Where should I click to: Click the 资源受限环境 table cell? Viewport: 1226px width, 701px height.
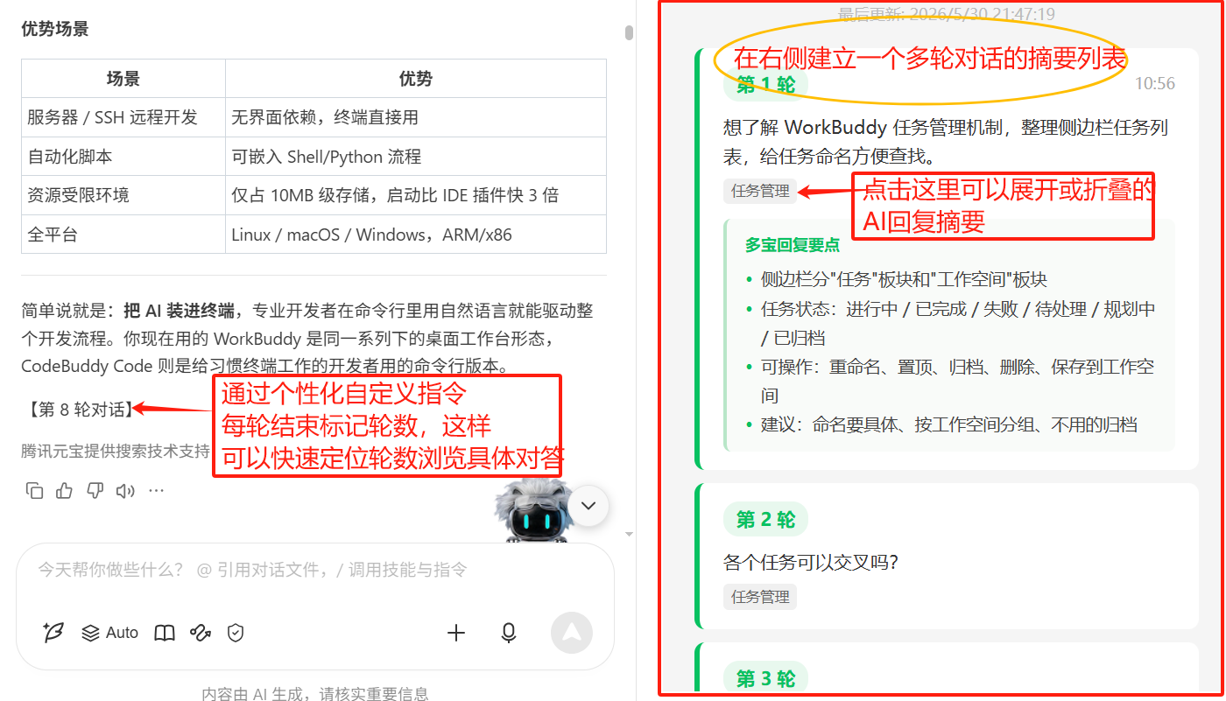coord(123,195)
